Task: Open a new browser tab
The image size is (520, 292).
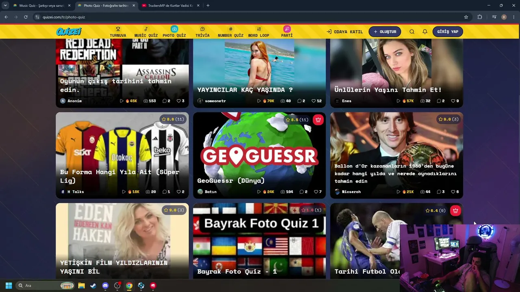Action: (x=208, y=6)
